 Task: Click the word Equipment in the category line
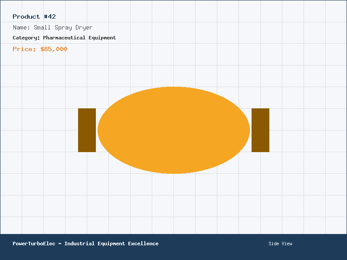[x=102, y=38]
